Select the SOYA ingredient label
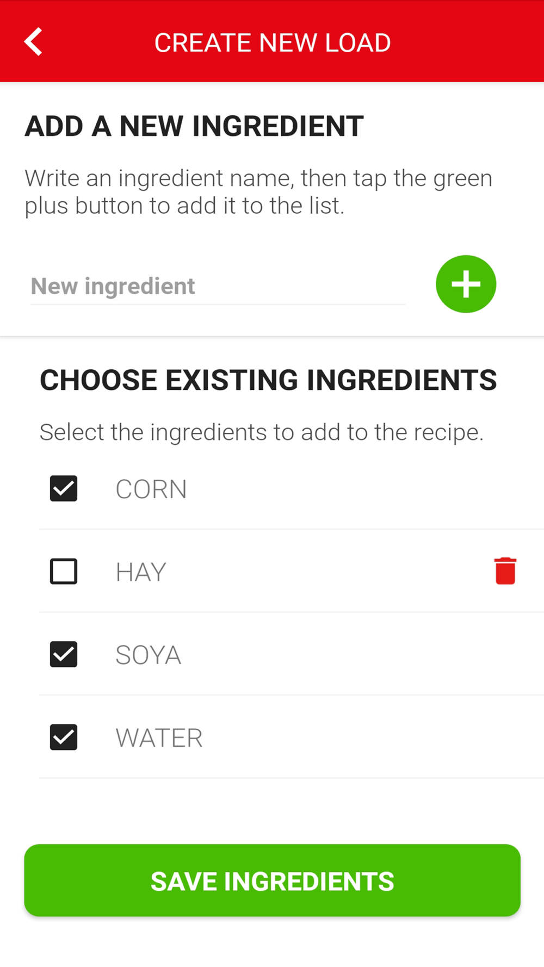The image size is (544, 967). [148, 655]
